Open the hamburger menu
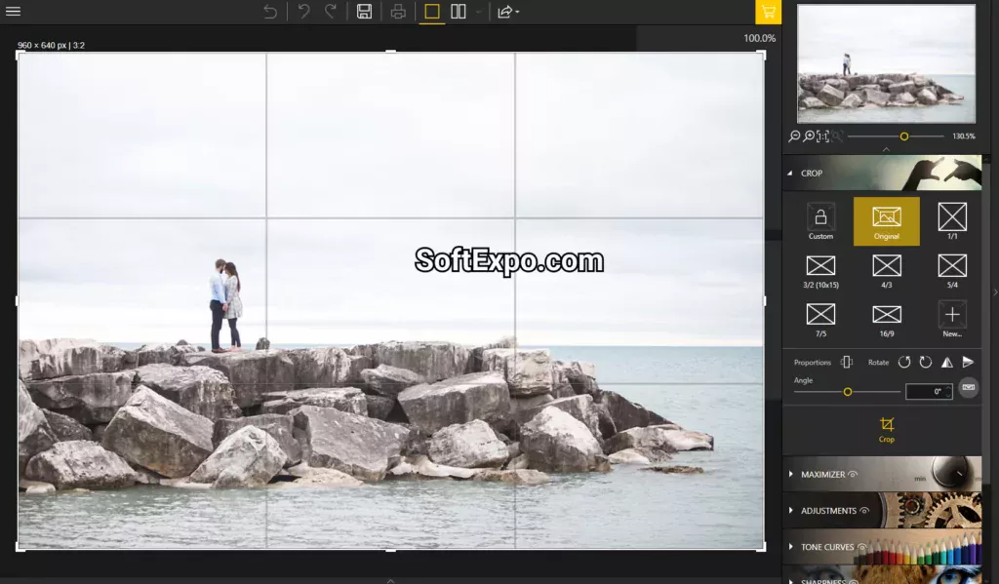 [x=14, y=12]
